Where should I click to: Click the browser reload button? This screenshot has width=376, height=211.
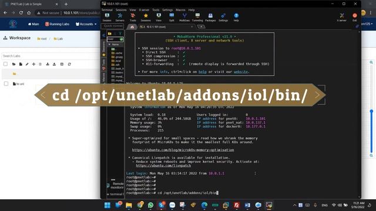click(21, 13)
